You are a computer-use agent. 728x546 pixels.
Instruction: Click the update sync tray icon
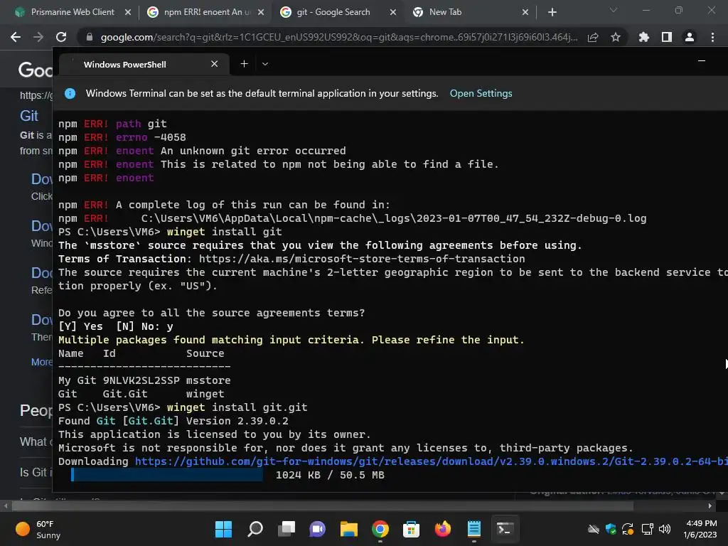[628, 529]
